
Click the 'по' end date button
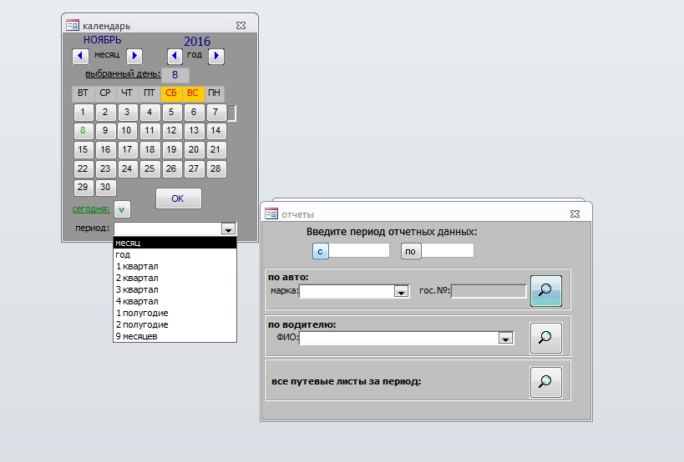410,251
